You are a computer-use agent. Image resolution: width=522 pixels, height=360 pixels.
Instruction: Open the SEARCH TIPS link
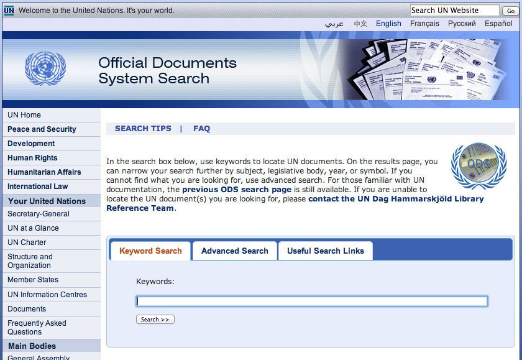143,129
